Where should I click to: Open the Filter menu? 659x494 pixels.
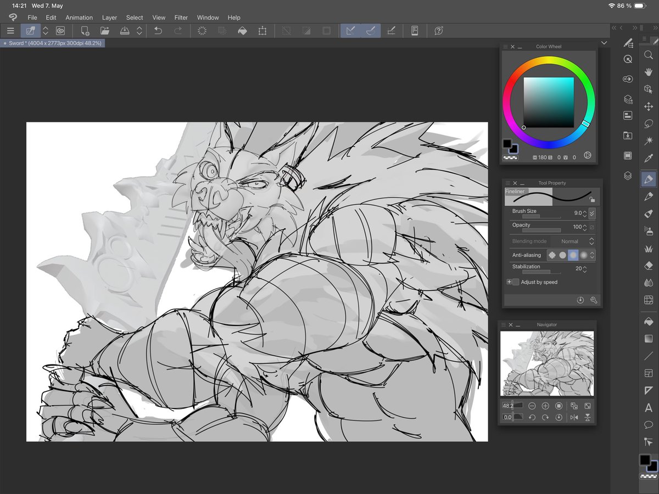[181, 18]
